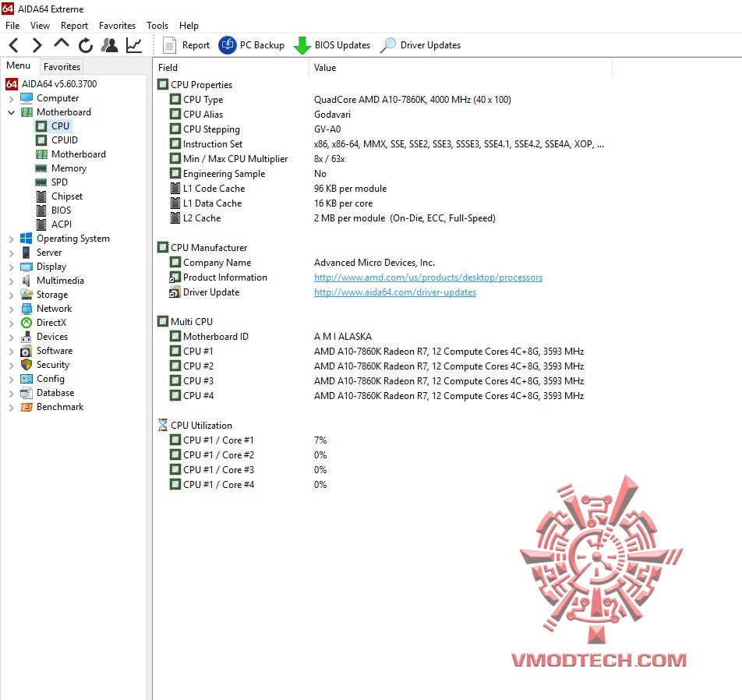Screen dimensions: 742x700
Task: Select the ACPI tree item
Action: tap(54, 224)
